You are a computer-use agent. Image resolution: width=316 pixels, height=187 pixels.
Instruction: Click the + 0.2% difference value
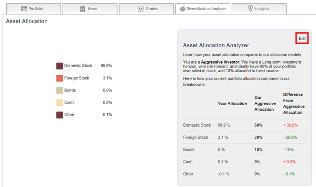290,162
